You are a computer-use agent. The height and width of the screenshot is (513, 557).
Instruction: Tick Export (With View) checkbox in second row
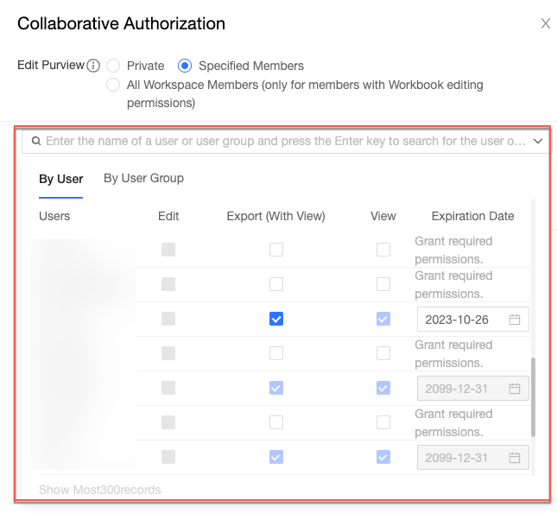click(x=276, y=284)
